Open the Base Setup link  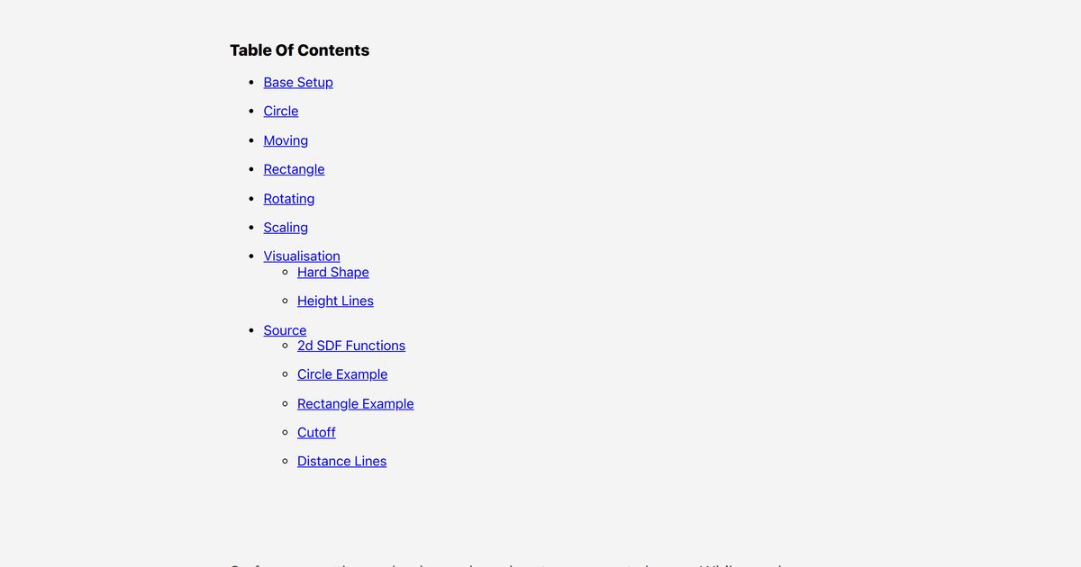(298, 83)
